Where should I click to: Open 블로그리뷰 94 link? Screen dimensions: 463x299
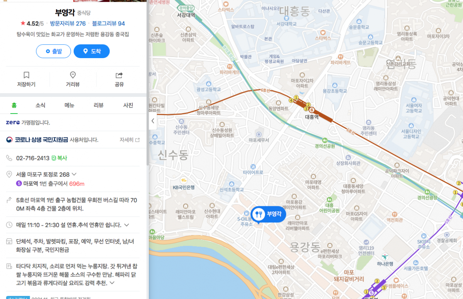coord(108,23)
